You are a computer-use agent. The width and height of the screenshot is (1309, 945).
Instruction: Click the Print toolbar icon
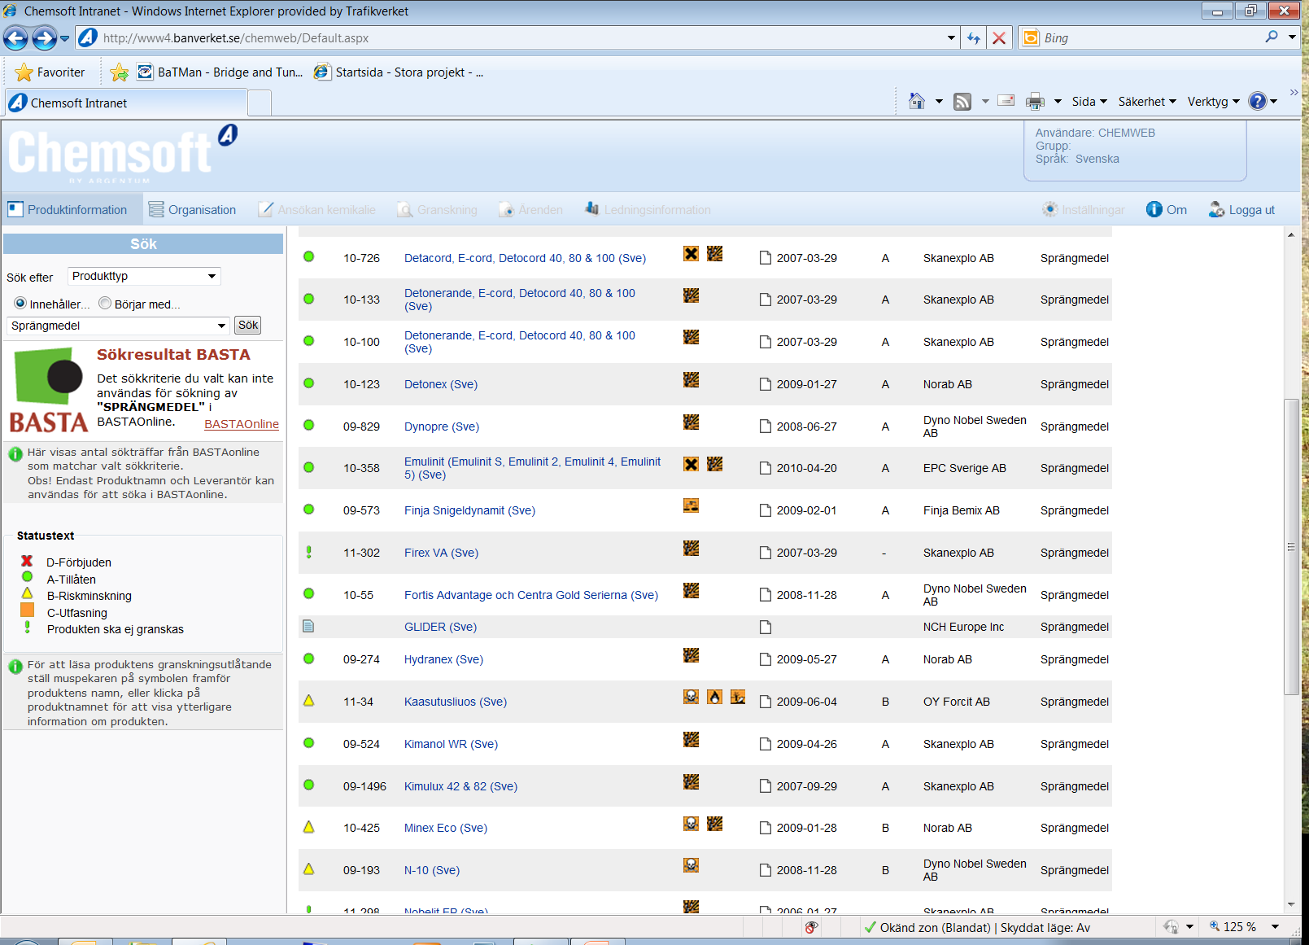click(x=1035, y=101)
